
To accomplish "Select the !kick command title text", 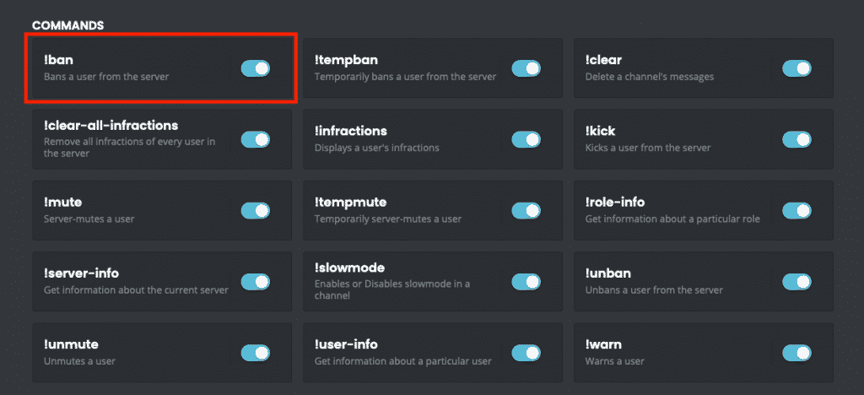I will pyautogui.click(x=602, y=132).
